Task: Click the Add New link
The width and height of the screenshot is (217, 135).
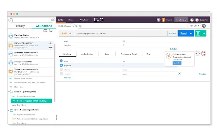Action: (67, 78)
